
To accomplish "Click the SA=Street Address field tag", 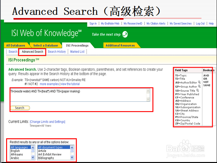I will point(187,110).
